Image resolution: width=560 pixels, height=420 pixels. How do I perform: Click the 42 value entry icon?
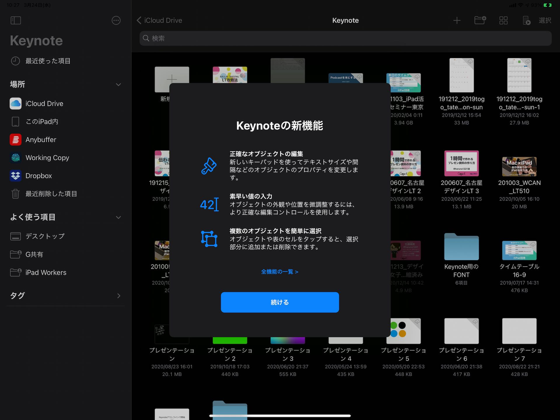coord(209,204)
